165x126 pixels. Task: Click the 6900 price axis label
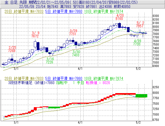pos(156,66)
